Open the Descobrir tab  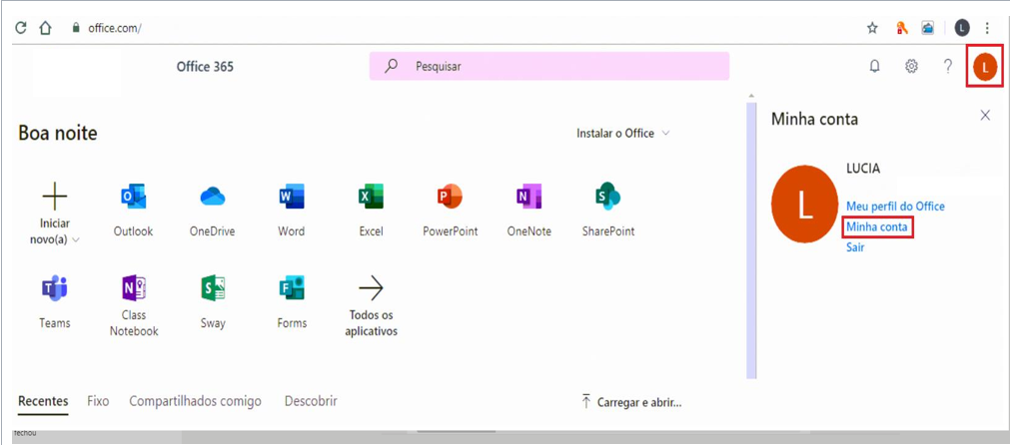point(311,401)
